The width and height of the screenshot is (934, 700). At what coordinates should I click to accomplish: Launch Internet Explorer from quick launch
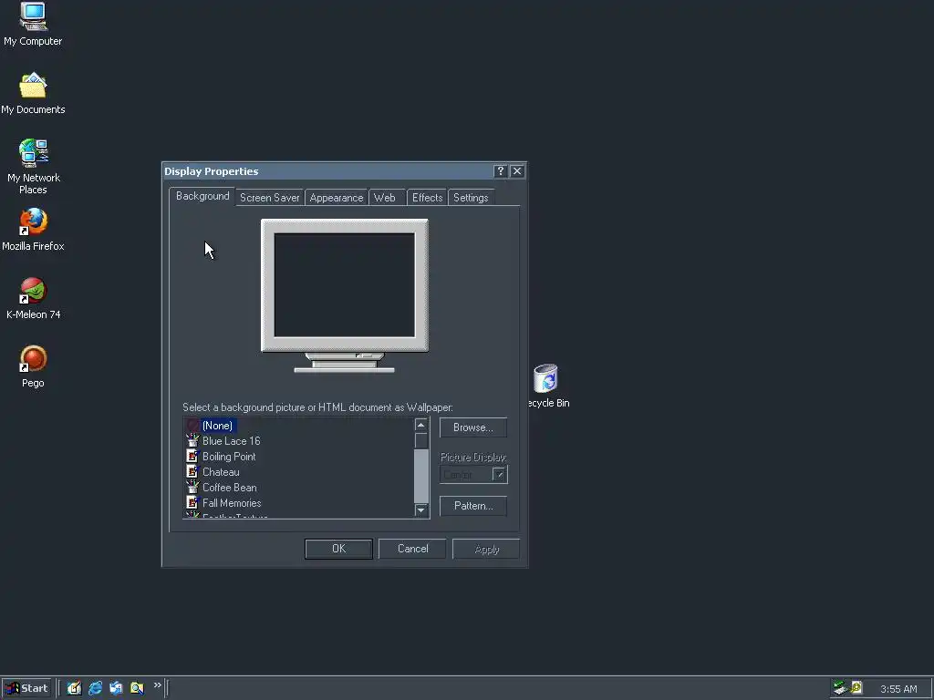(95, 688)
